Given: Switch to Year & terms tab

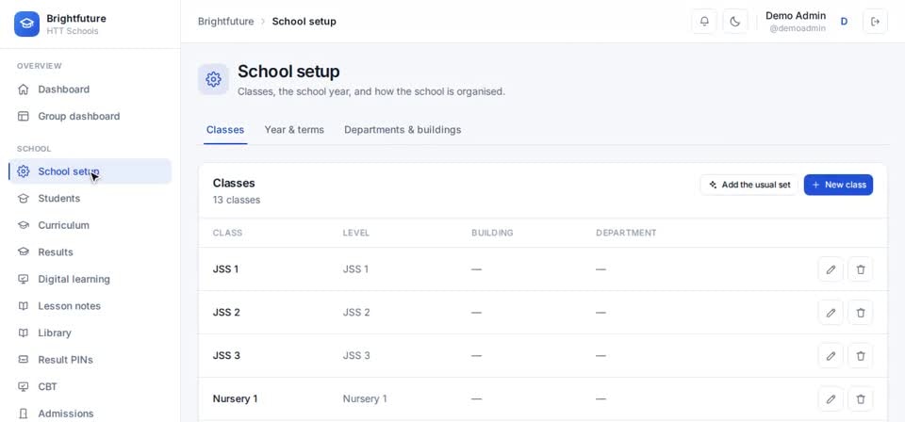Looking at the screenshot, I should [294, 130].
